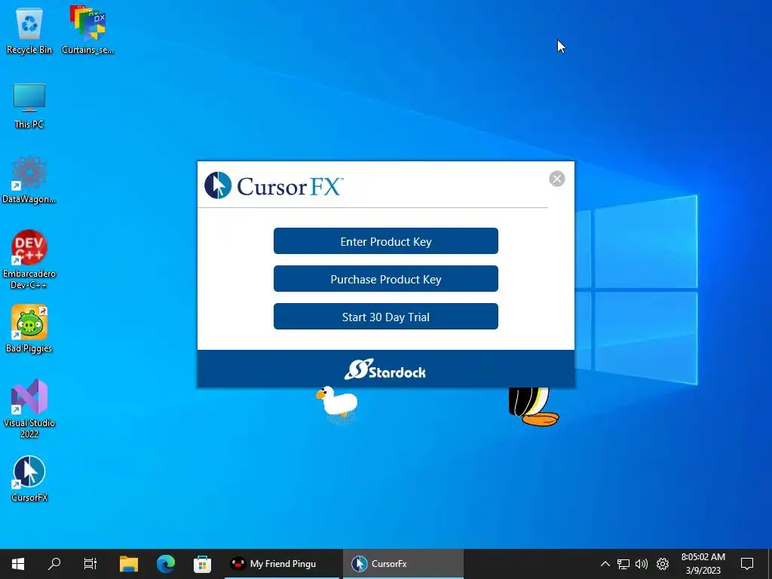Launch Microsoft Edge from taskbar
Viewport: 772px width, 579px height.
click(x=166, y=564)
